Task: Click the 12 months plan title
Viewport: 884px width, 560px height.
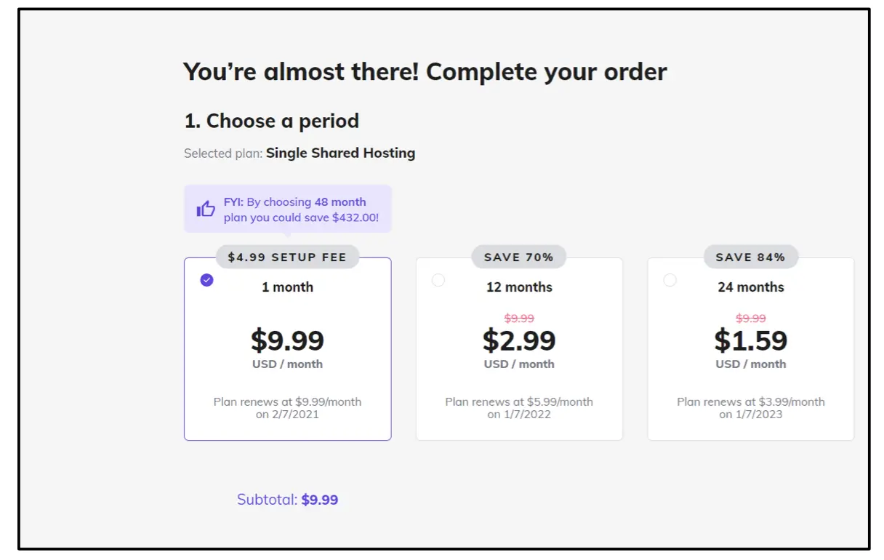Action: click(519, 287)
